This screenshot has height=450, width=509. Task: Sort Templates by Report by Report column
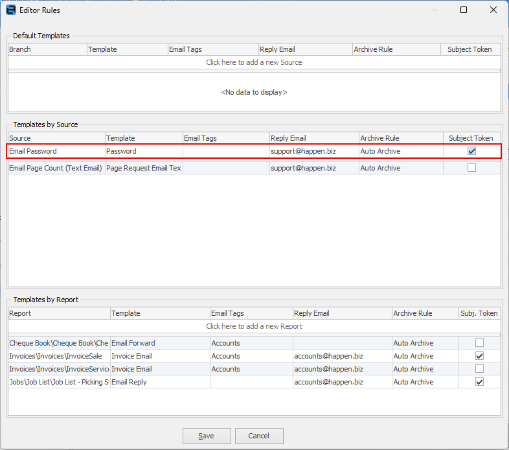59,313
